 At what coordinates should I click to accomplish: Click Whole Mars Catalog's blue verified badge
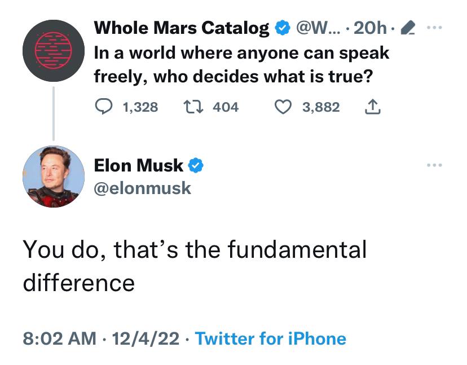tap(280, 28)
